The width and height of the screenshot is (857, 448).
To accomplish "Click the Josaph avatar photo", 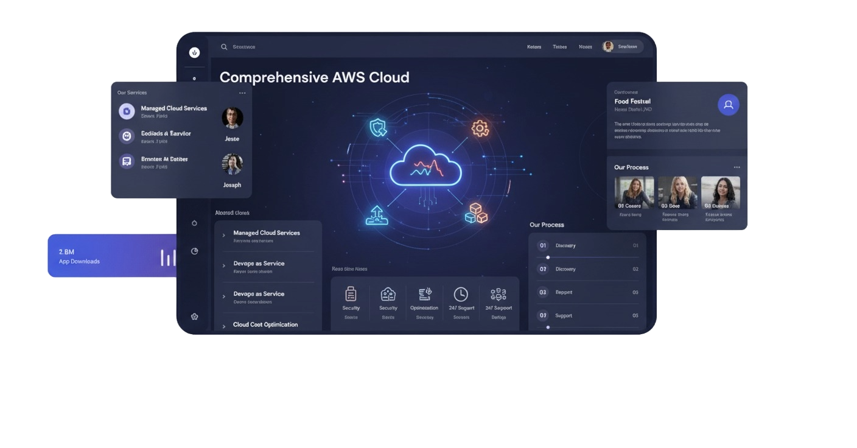I will tap(232, 164).
